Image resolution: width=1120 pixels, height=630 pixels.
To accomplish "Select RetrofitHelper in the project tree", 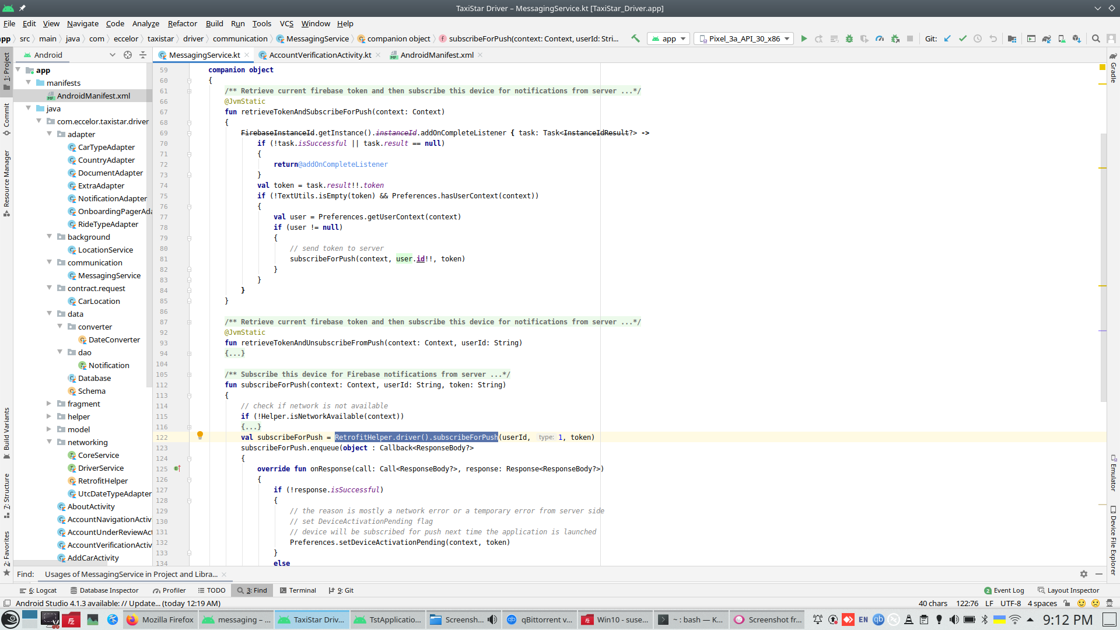I will pyautogui.click(x=103, y=481).
